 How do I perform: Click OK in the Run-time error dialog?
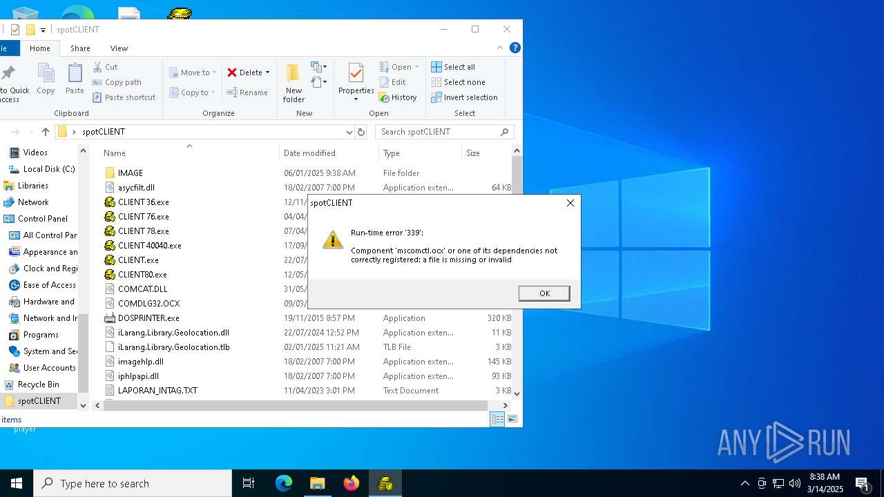coord(544,293)
